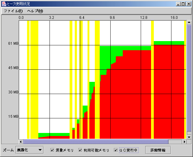Image resolution: width=193 pixels, height=157 pixels.
Task: Click the 61 MB label on the vertical axis
Action: [x=13, y=44]
